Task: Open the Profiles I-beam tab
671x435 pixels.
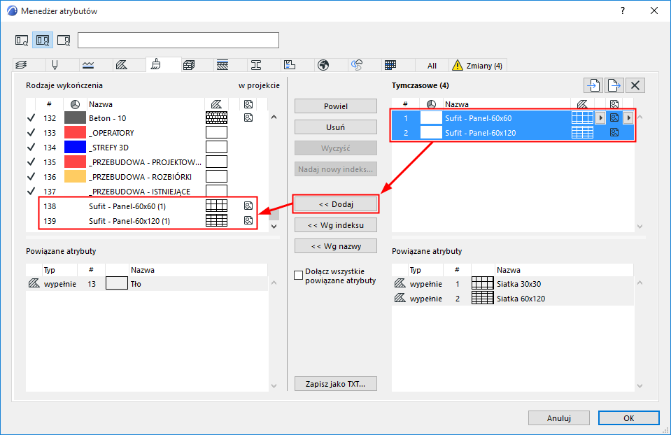Action: (256, 65)
